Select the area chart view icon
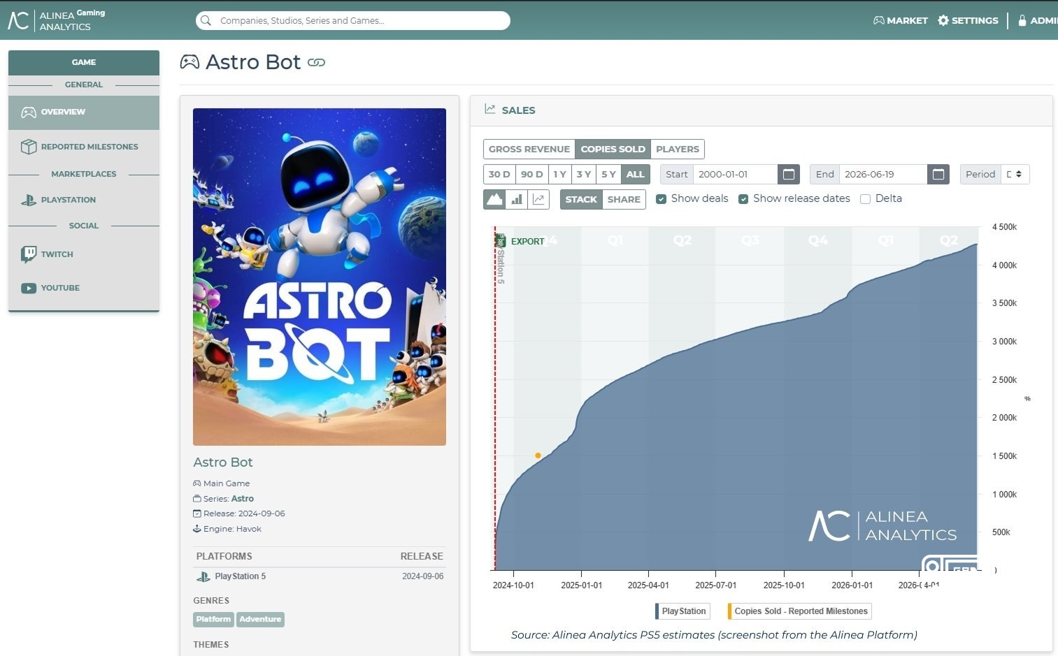Viewport: 1058px width, 656px height. pos(494,199)
